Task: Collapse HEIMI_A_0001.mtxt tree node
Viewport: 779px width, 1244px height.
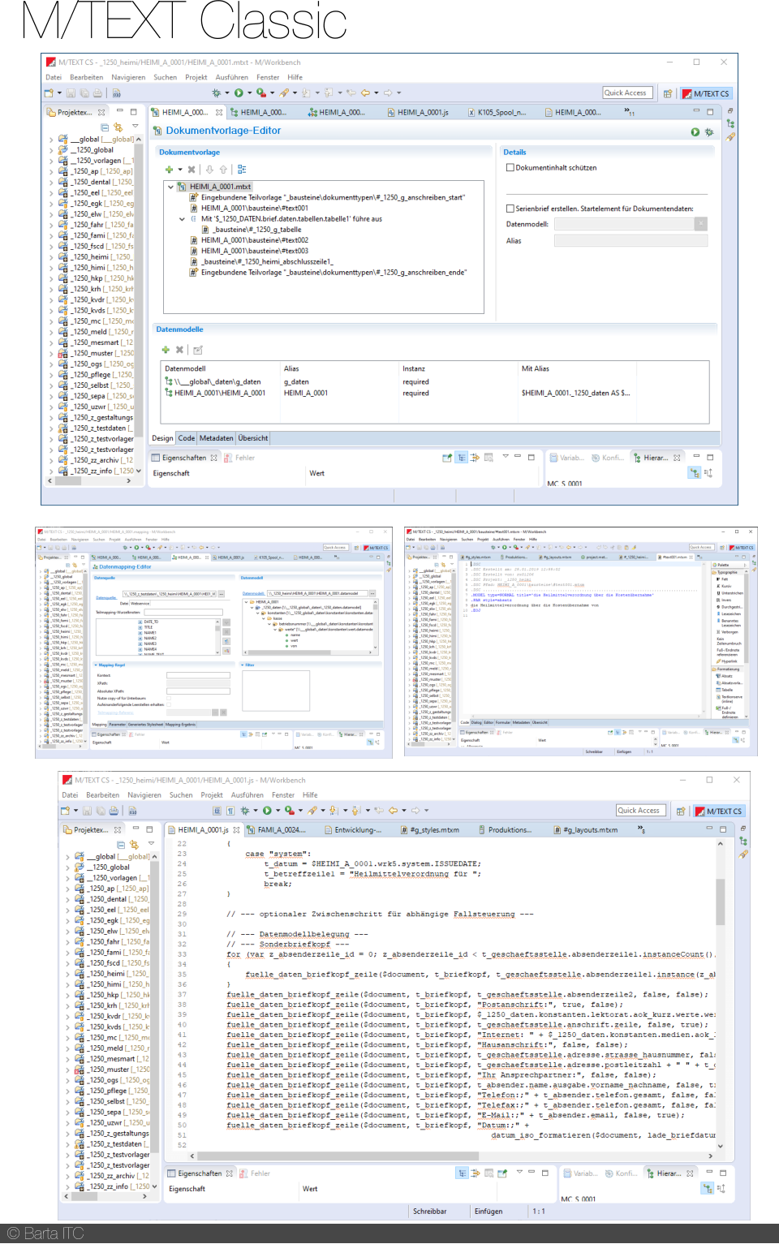Action: click(170, 187)
